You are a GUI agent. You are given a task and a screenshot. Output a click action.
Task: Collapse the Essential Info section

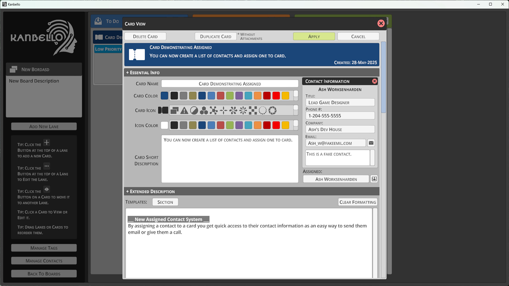(143, 72)
